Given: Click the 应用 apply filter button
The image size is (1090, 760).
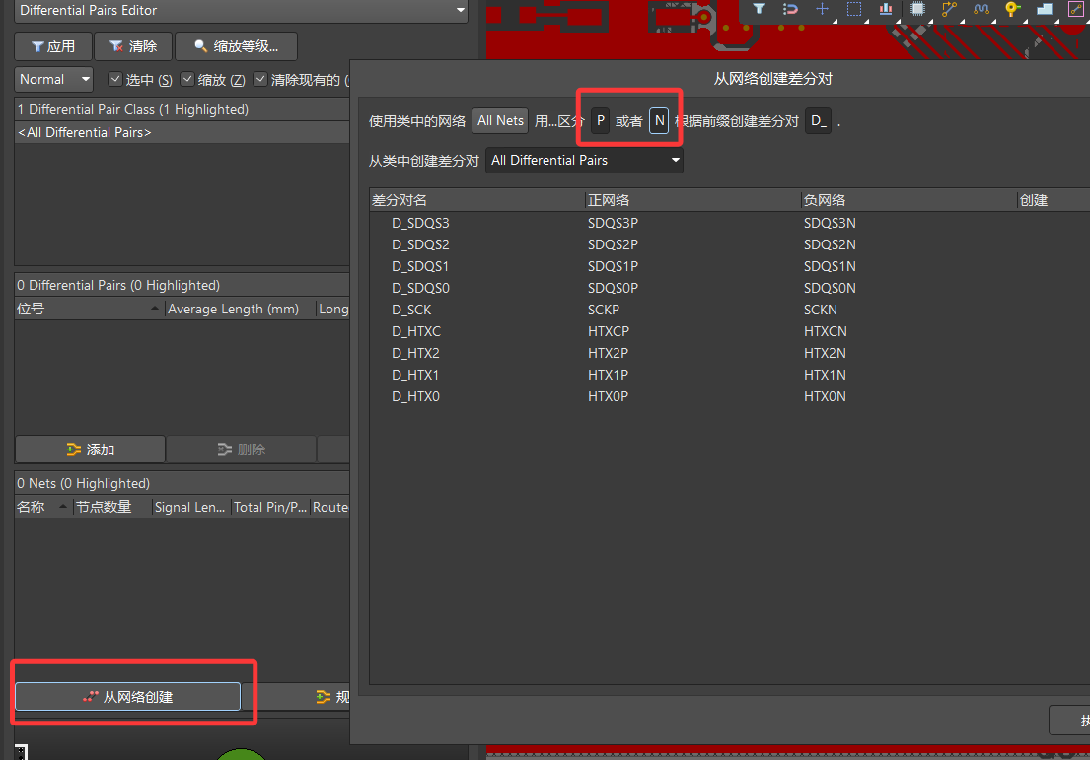Looking at the screenshot, I should coord(53,46).
